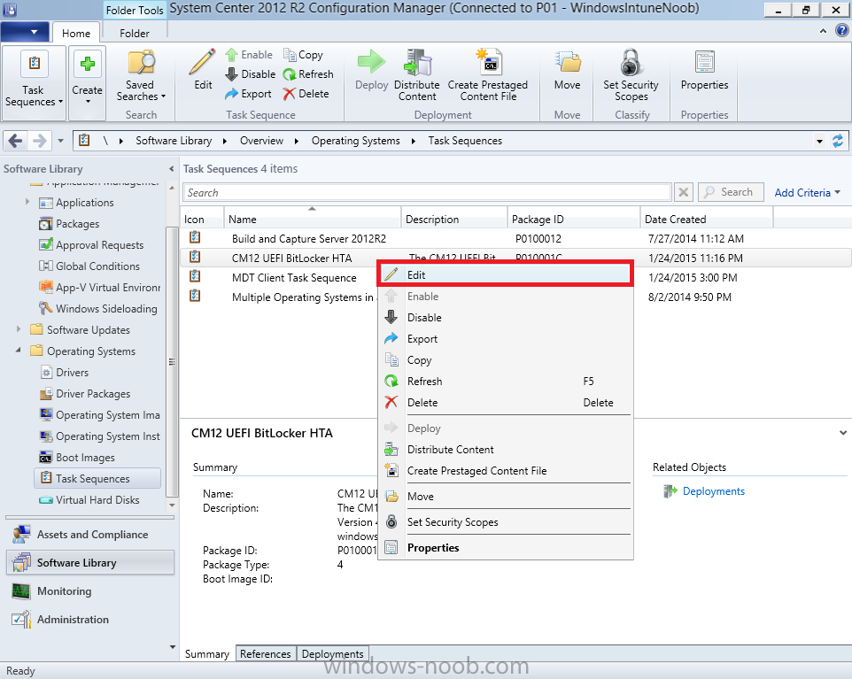Screen dimensions: 852x679
Task: Open the navigation history dropdown arrow
Action: 60,142
